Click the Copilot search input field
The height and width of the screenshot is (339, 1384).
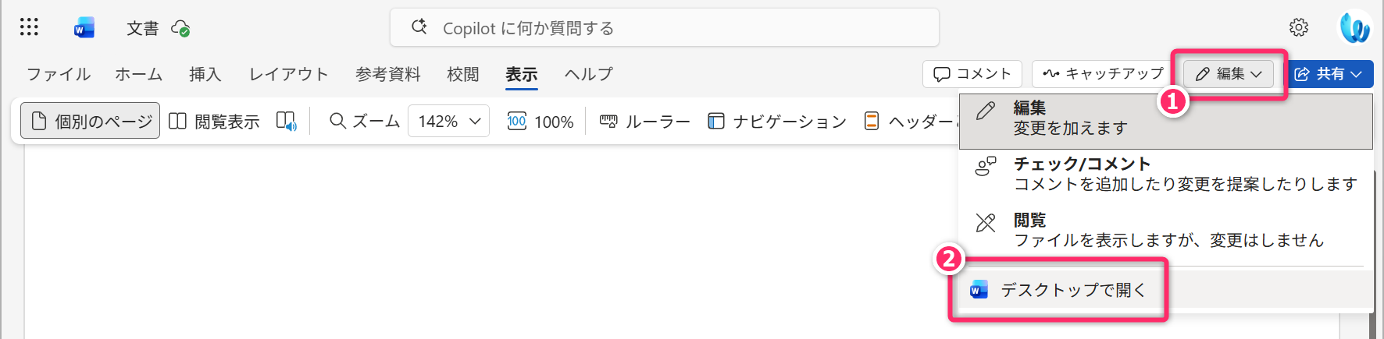point(664,28)
